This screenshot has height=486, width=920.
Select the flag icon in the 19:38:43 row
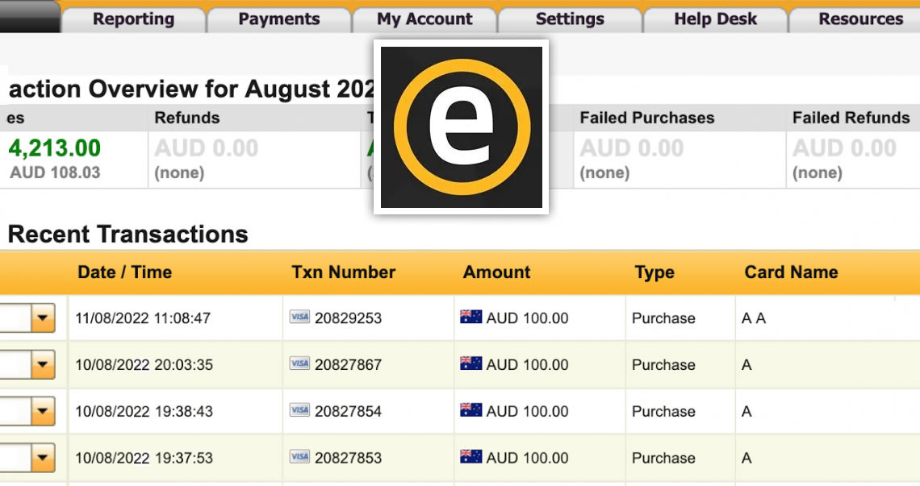click(x=470, y=409)
